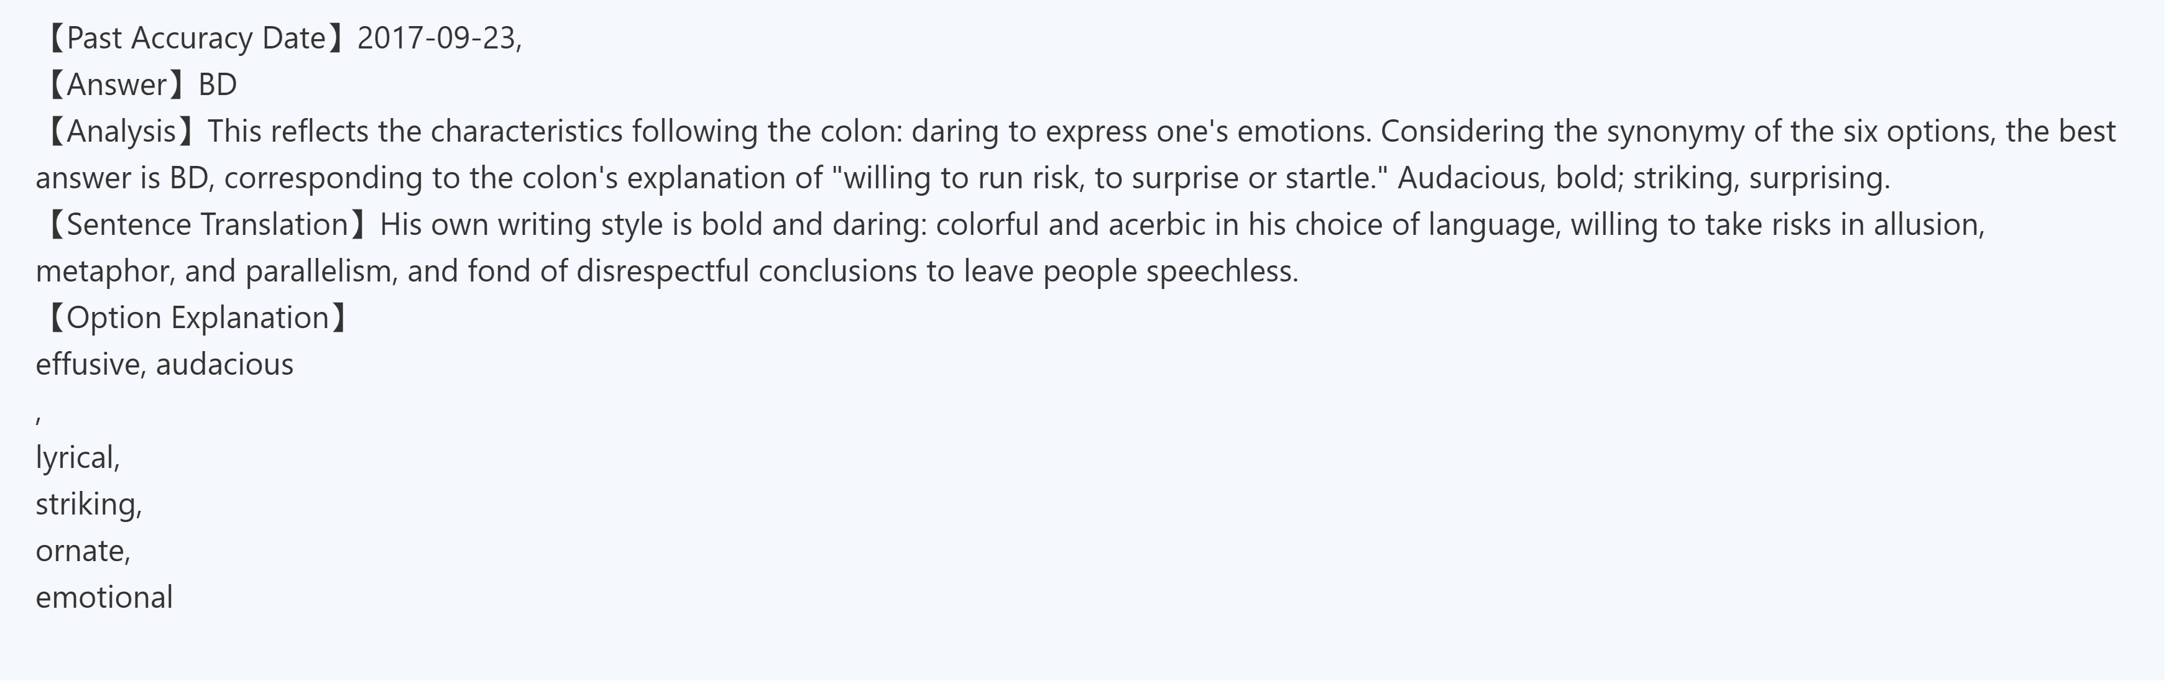Click the option word striking
The image size is (2174, 696).
tap(85, 505)
